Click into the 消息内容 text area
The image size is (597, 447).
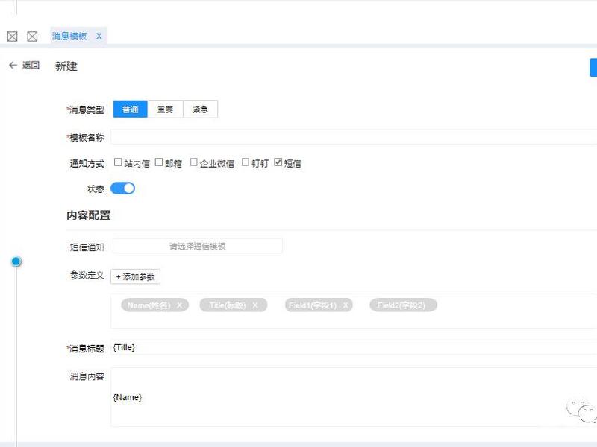point(354,397)
